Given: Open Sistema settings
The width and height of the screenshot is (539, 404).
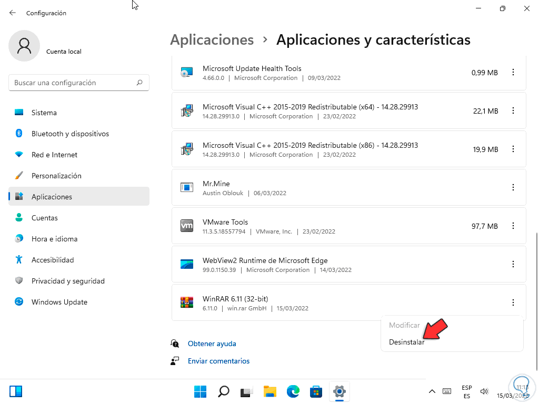Looking at the screenshot, I should 79,113.
